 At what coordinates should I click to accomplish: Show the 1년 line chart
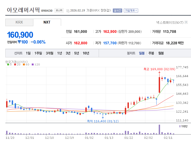(x=59, y=53)
